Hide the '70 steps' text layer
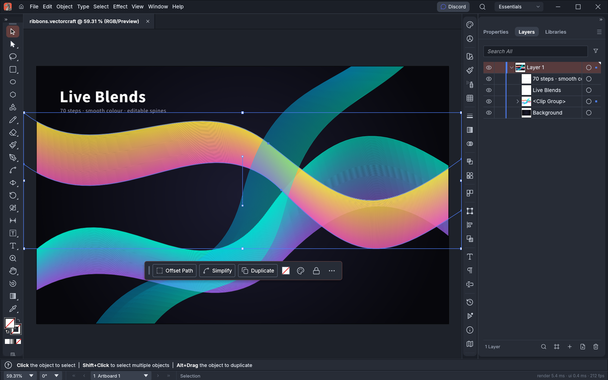 pyautogui.click(x=489, y=79)
